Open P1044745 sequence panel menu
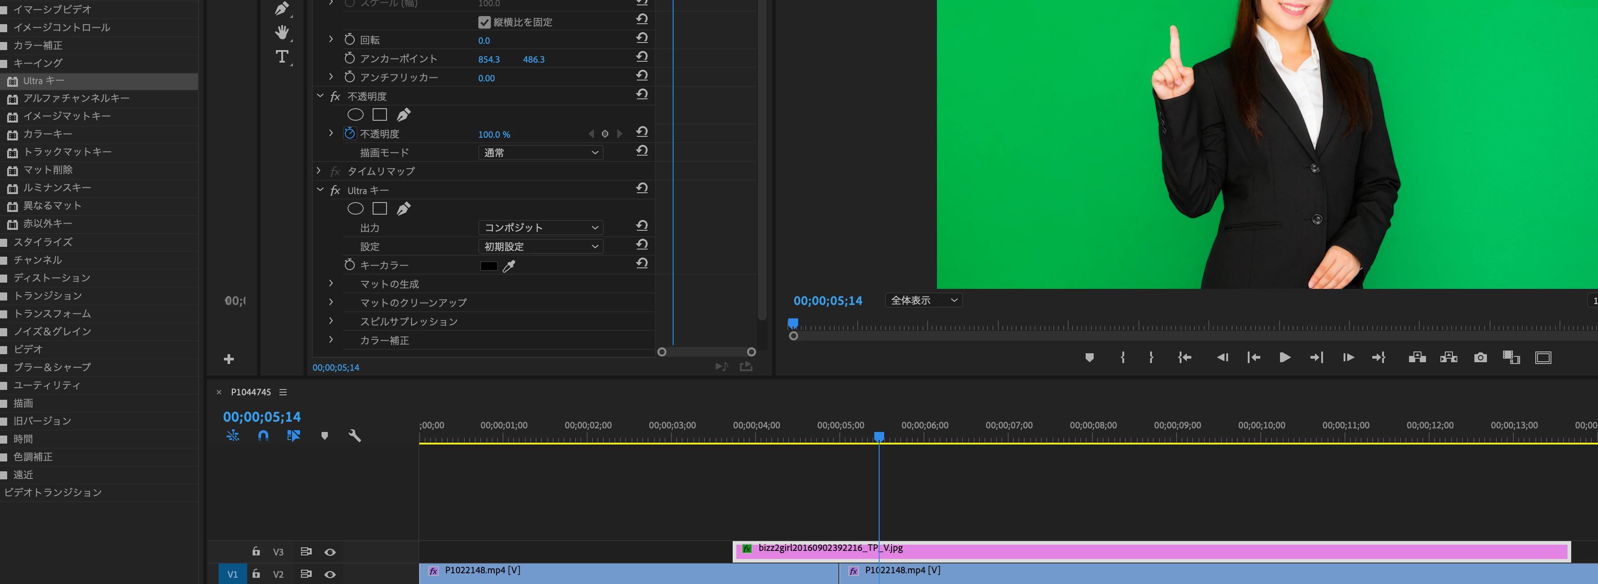This screenshot has height=584, width=1598. pyautogui.click(x=283, y=392)
